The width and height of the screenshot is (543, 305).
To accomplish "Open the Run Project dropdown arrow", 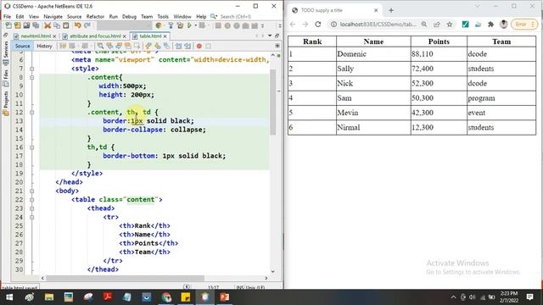I will pyautogui.click(x=195, y=25).
